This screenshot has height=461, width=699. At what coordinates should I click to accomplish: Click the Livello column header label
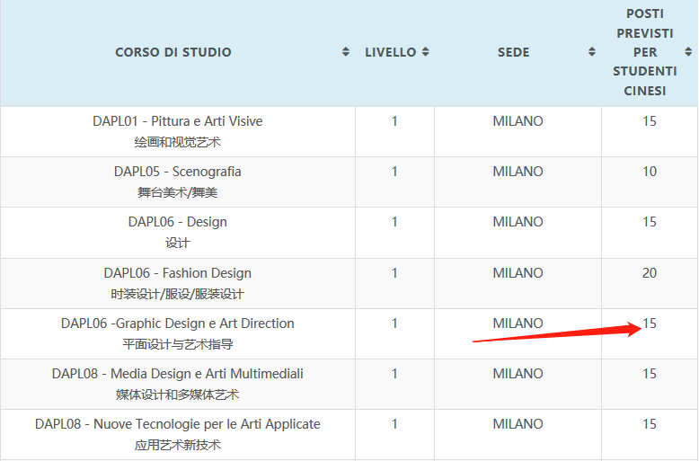pyautogui.click(x=390, y=52)
